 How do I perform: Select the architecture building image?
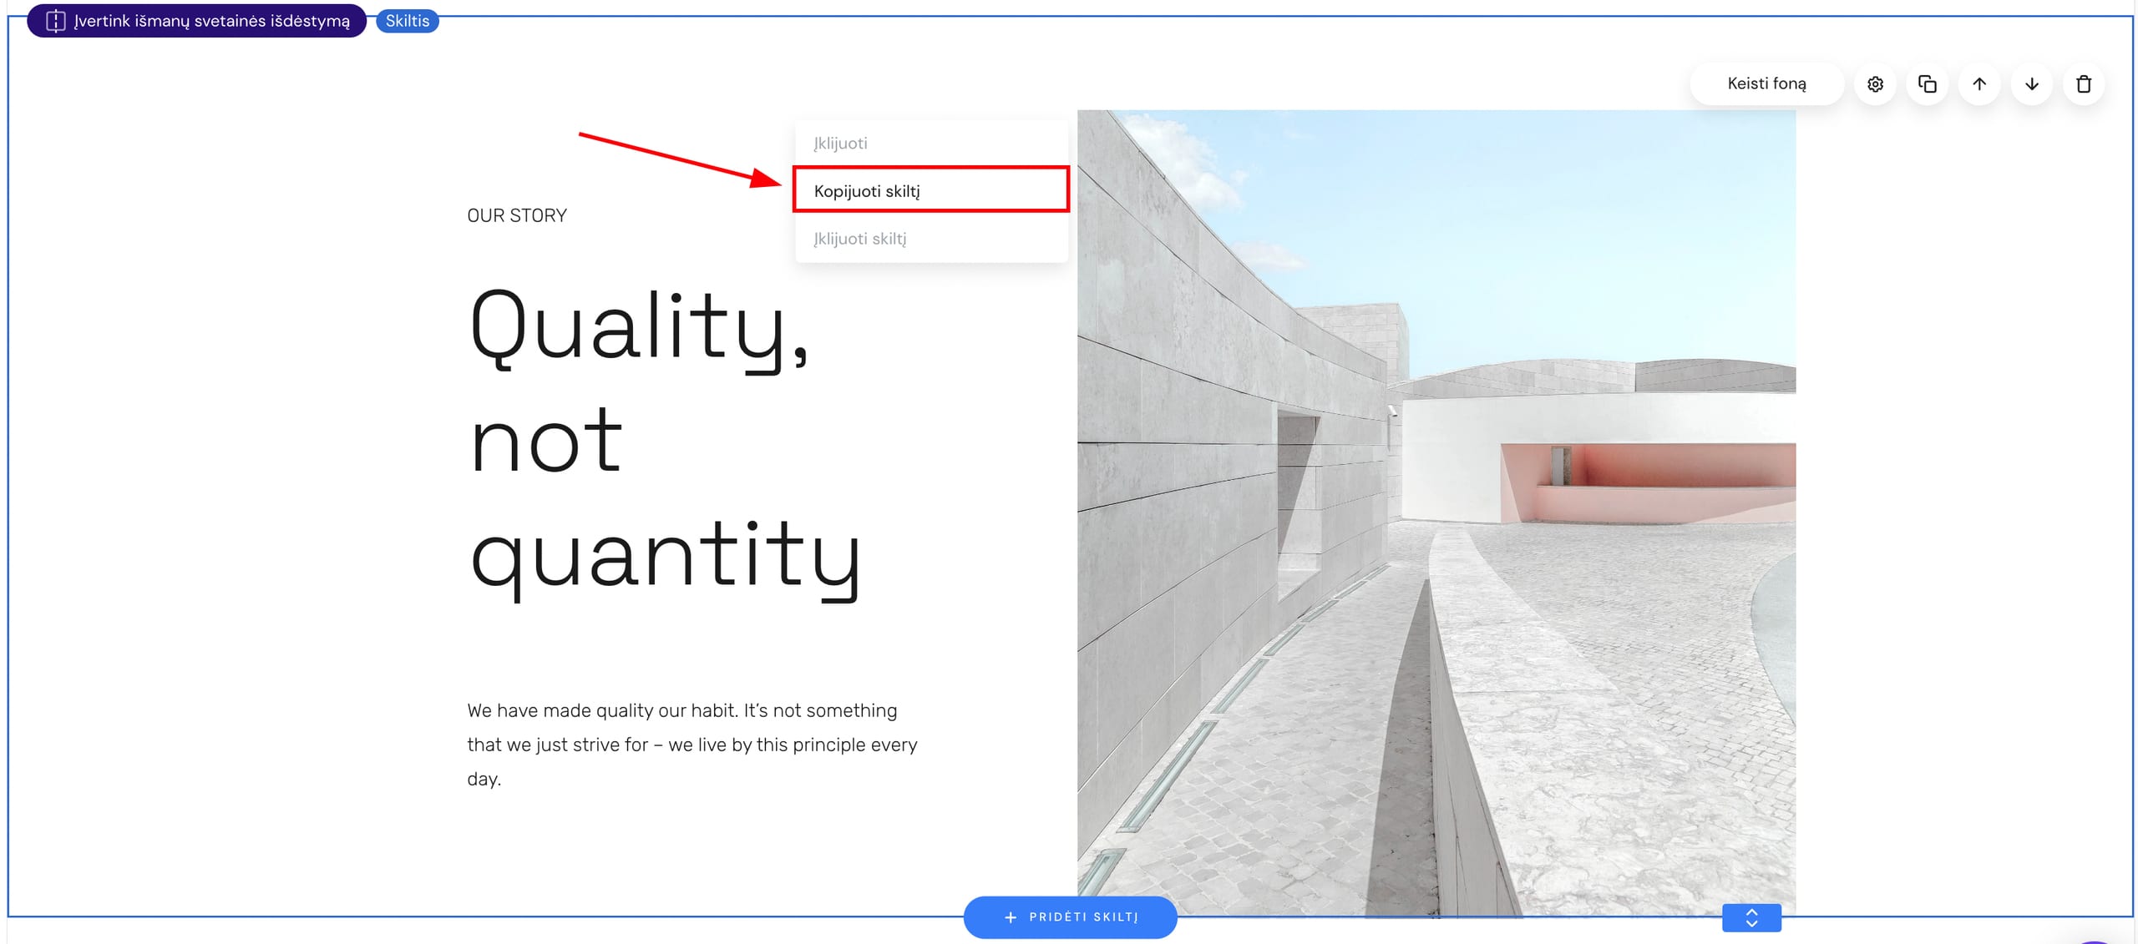point(1436,512)
